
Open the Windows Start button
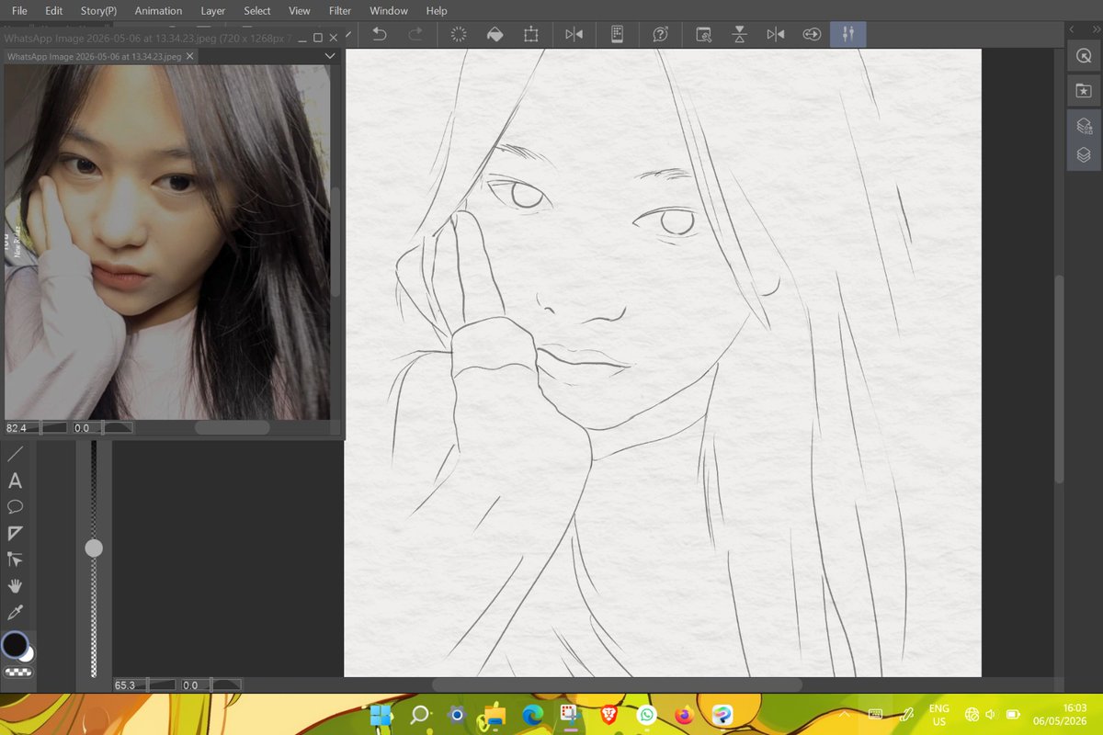coord(381,715)
